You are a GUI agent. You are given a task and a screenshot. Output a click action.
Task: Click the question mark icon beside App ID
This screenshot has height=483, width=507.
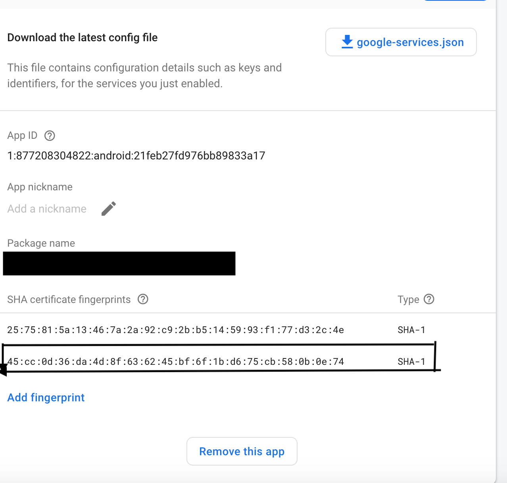tap(49, 136)
